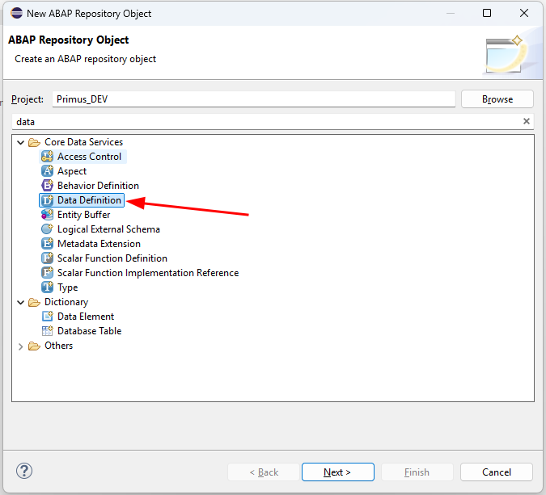Select Scalar Function Implementation Reference entry
Image resolution: width=546 pixels, height=495 pixels.
point(148,273)
